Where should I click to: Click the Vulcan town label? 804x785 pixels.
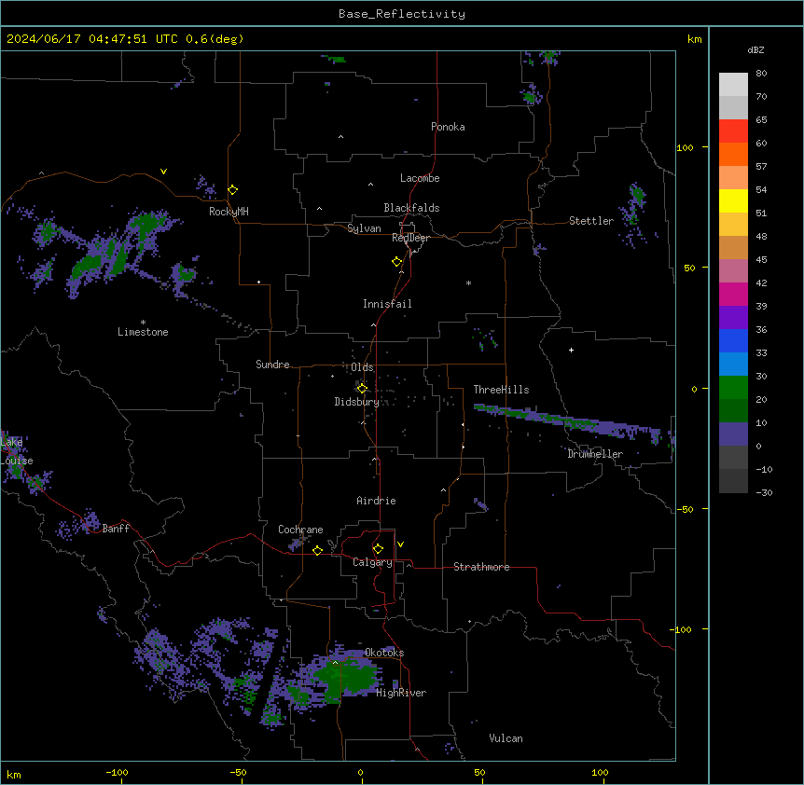(506, 738)
